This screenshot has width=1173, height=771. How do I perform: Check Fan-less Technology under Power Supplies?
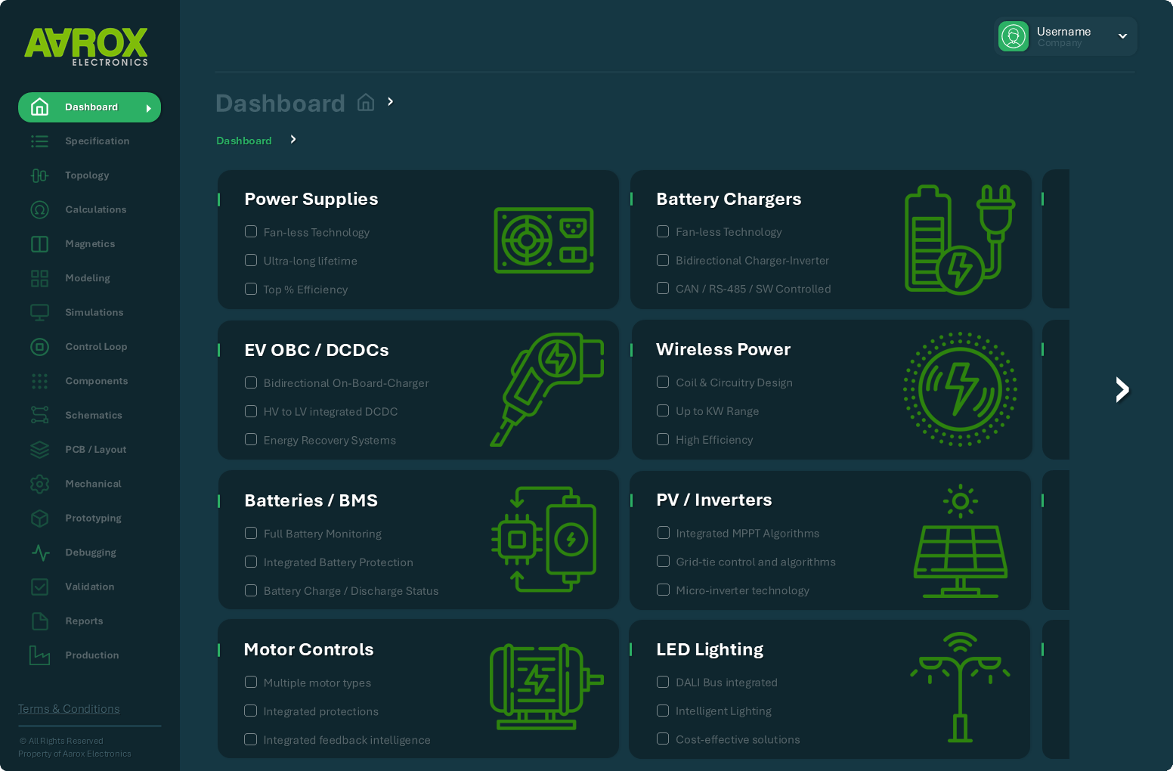(250, 231)
